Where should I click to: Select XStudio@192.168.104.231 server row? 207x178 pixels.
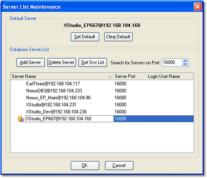[102, 105]
